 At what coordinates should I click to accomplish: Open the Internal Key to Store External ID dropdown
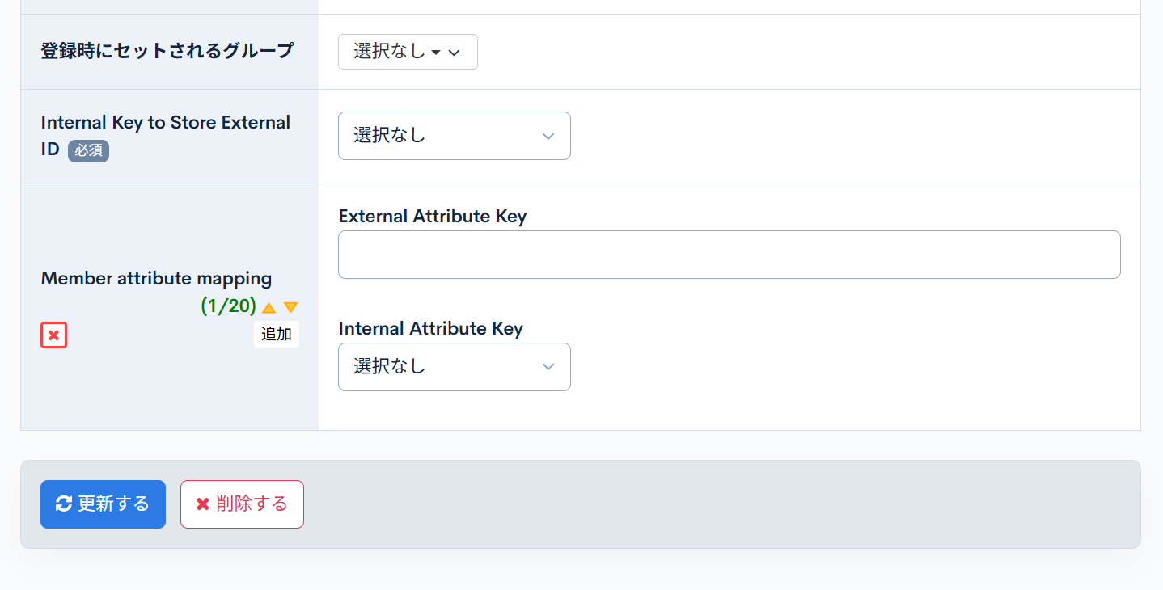454,135
